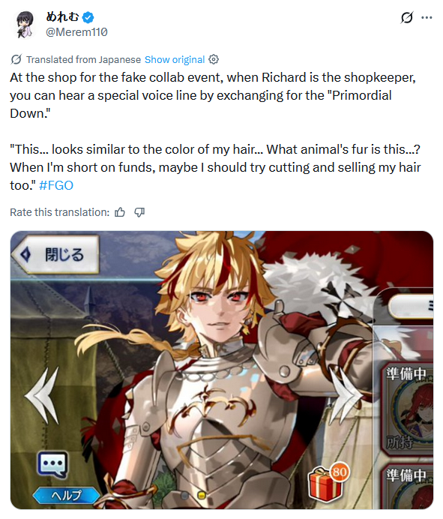Select the first 準備中 item in the shop list
Image resolution: width=443 pixels, height=519 pixels.
[x=407, y=409]
